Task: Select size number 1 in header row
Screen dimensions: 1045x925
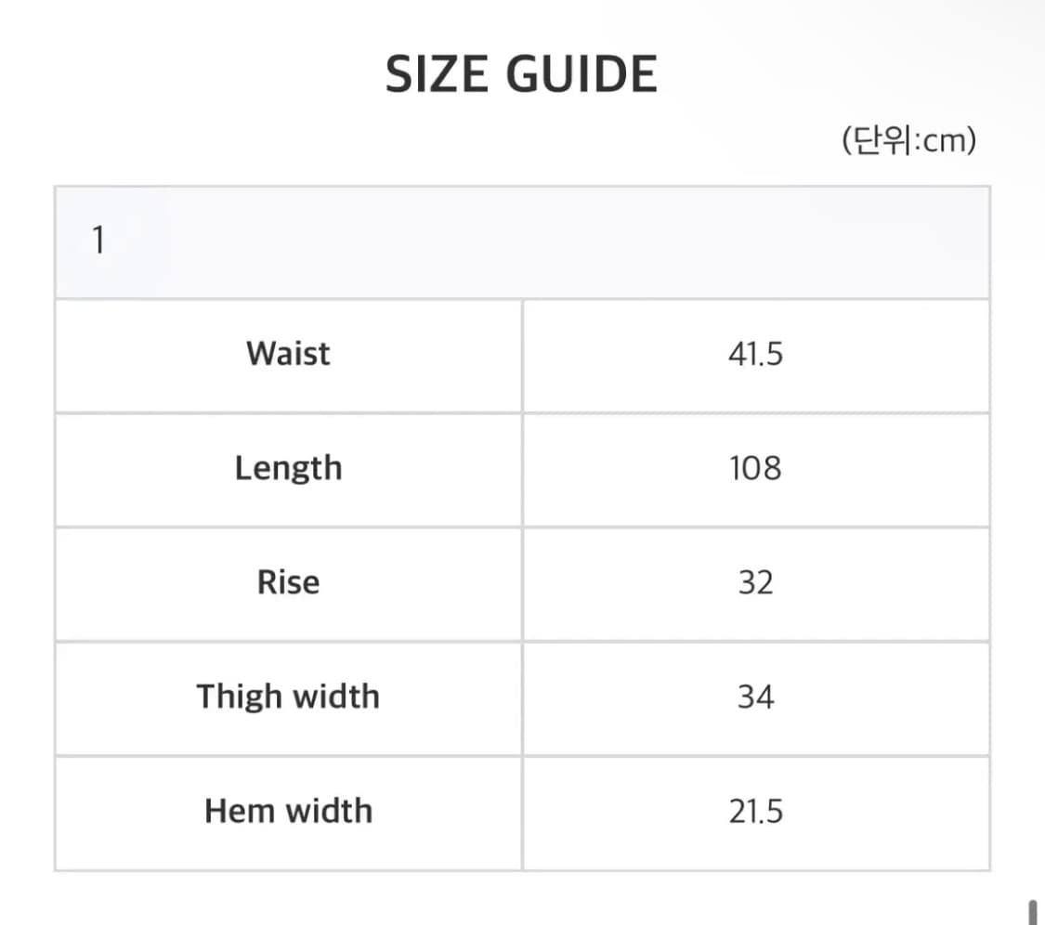Action: (x=98, y=242)
